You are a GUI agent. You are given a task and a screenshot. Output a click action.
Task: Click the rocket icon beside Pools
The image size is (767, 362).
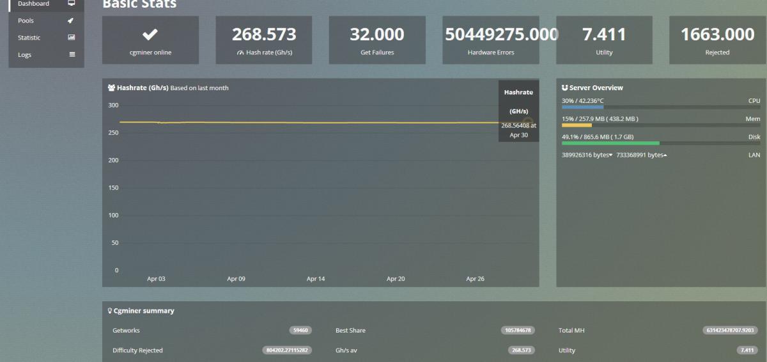click(x=72, y=20)
